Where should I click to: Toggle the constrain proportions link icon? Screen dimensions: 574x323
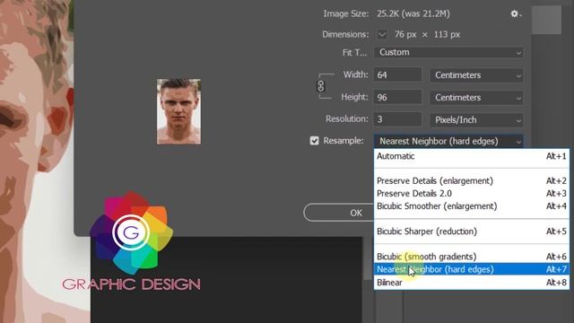point(321,86)
